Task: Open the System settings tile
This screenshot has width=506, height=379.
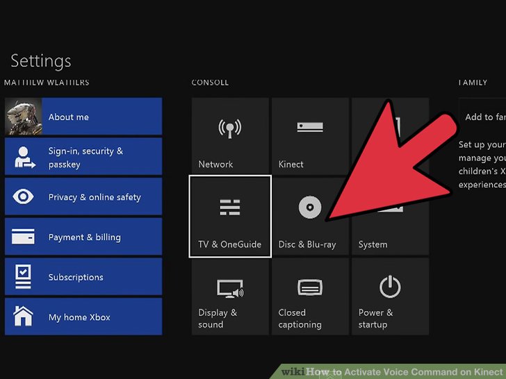Action: [391, 217]
